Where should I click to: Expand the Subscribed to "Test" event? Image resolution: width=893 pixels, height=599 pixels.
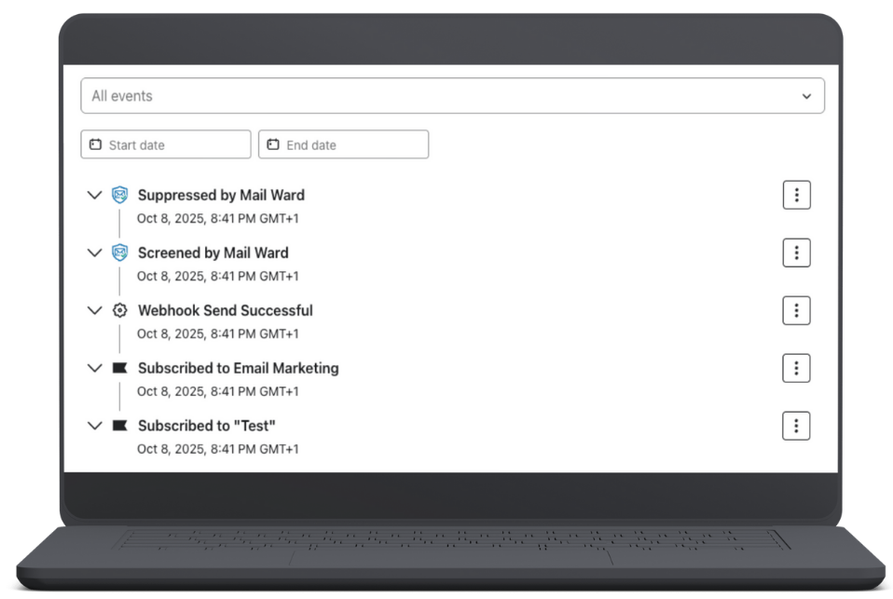[x=94, y=426]
